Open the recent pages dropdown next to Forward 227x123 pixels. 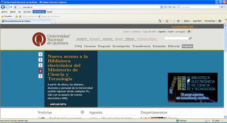coord(11,7)
